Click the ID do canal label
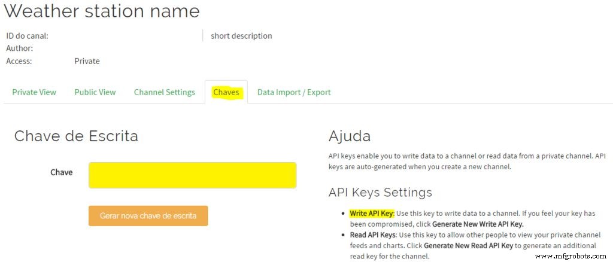This screenshot has width=613, height=262. [x=28, y=36]
